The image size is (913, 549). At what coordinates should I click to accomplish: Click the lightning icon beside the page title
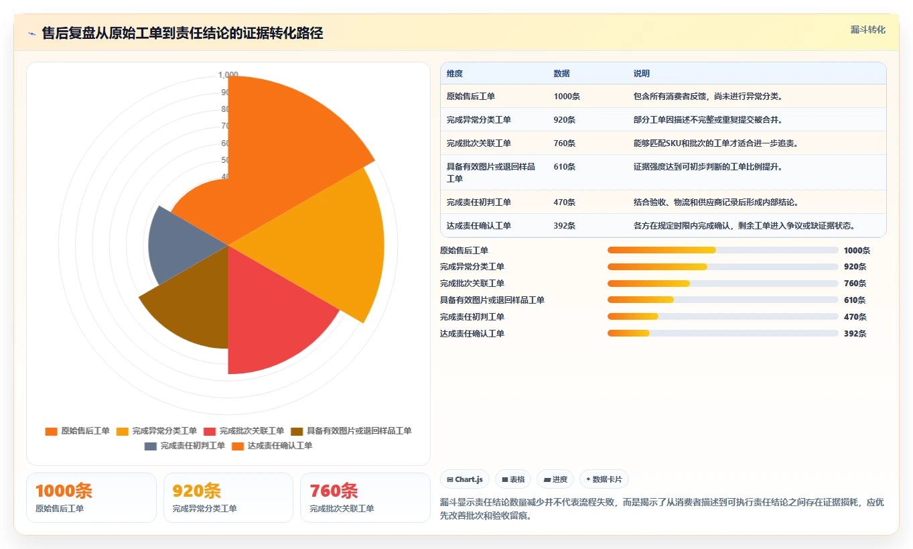pyautogui.click(x=32, y=34)
